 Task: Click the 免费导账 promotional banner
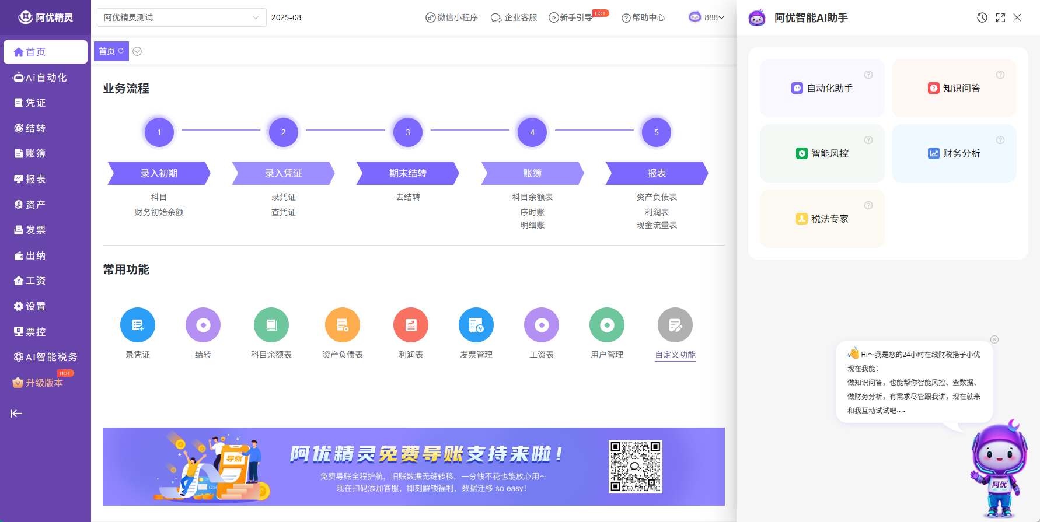click(413, 466)
